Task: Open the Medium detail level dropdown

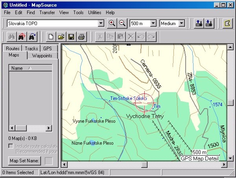Action: (182, 24)
